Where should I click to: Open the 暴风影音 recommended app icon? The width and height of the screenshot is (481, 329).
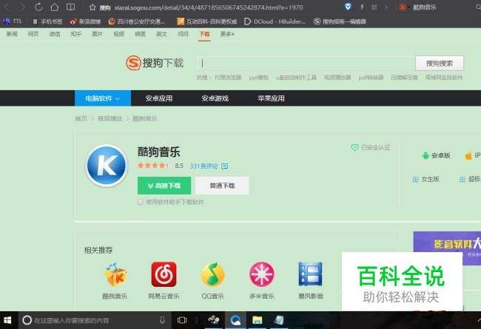(x=311, y=274)
